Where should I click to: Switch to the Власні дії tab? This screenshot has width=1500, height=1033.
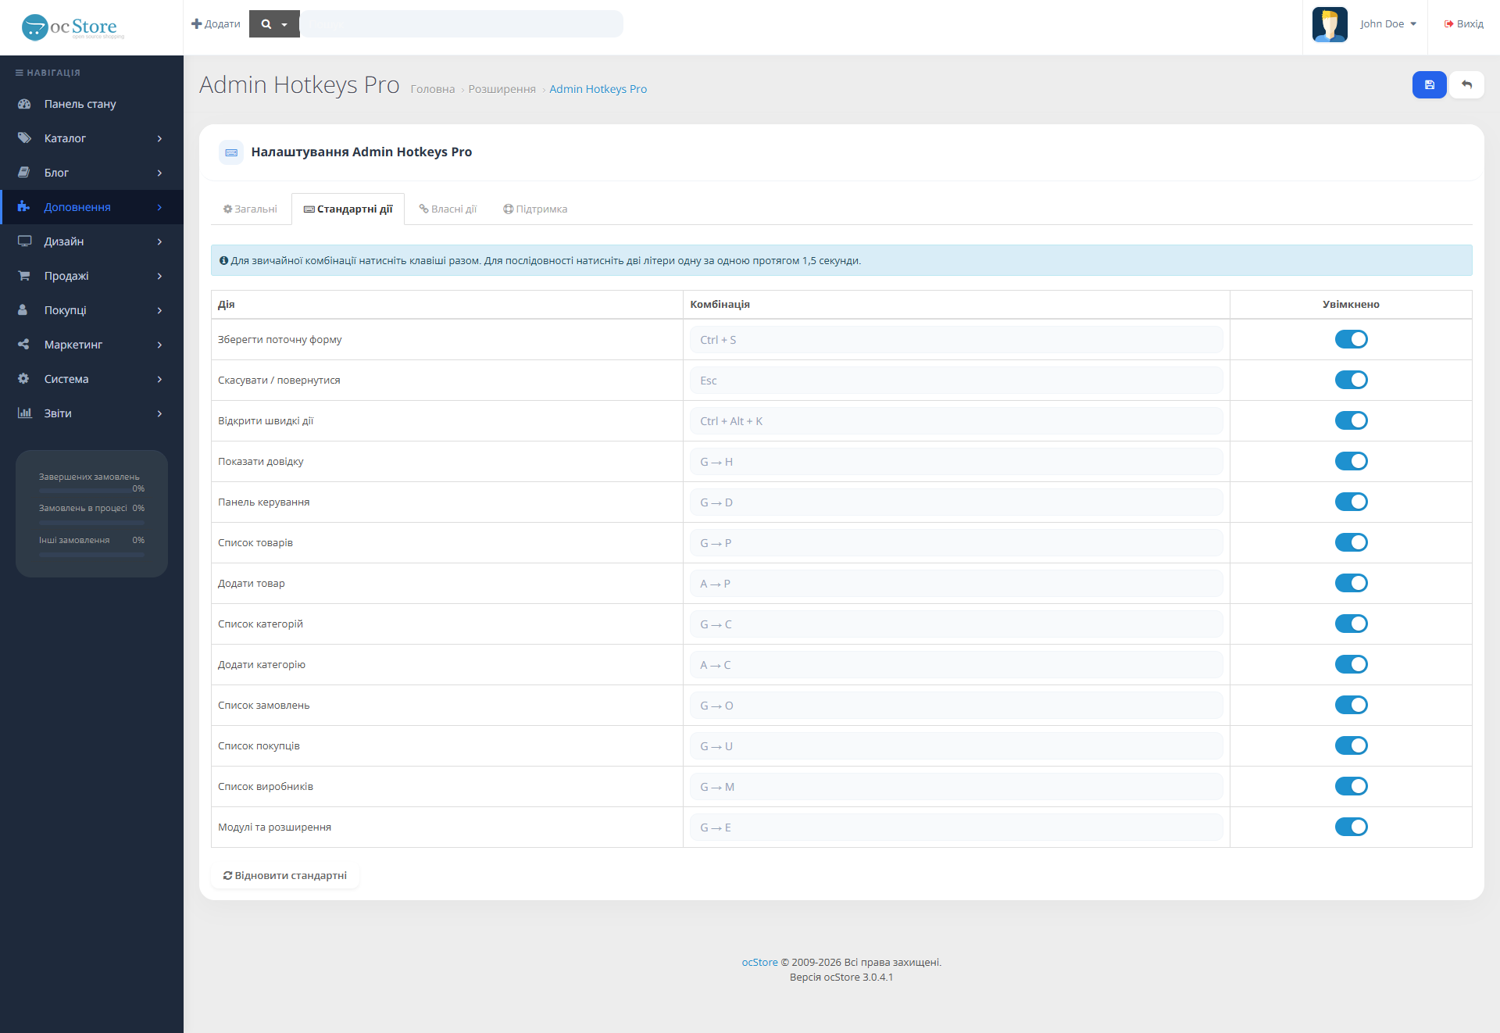448,209
